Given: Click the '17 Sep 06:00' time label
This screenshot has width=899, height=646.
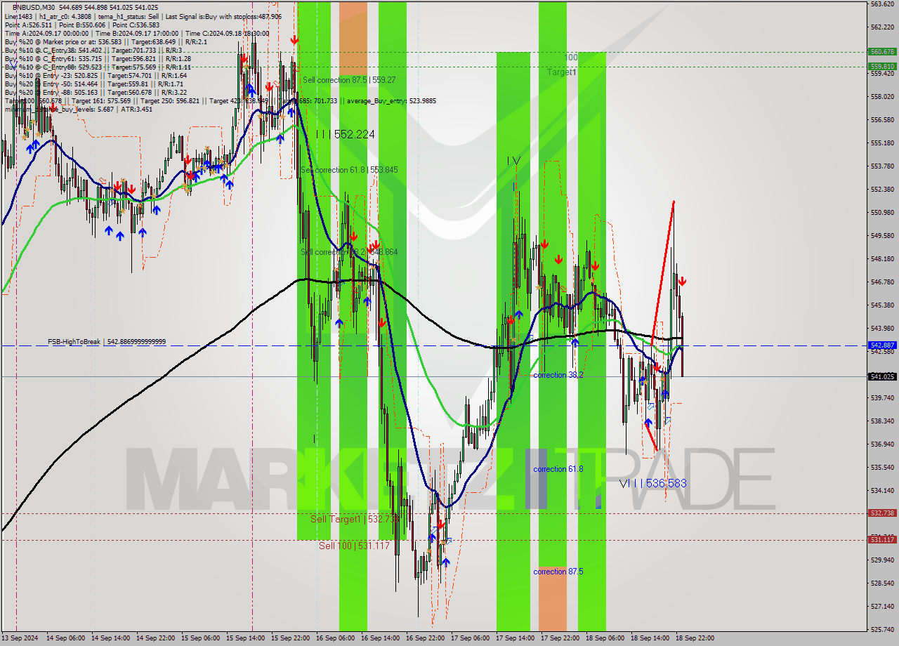Looking at the screenshot, I should coord(470,638).
